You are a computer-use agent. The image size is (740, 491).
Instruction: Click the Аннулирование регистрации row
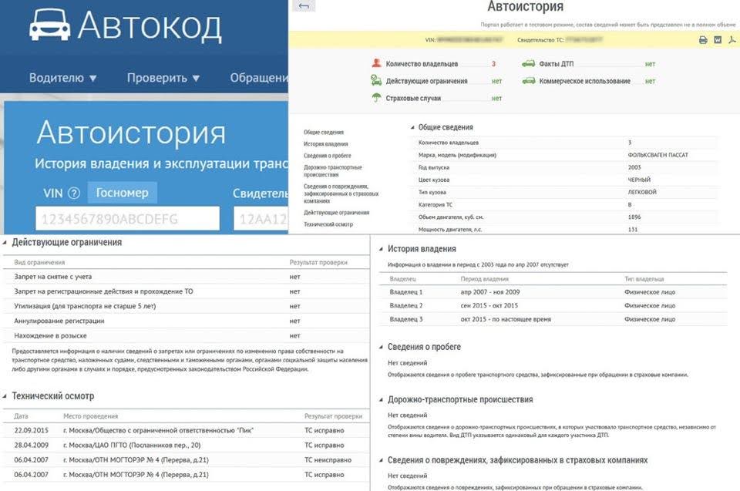point(187,321)
